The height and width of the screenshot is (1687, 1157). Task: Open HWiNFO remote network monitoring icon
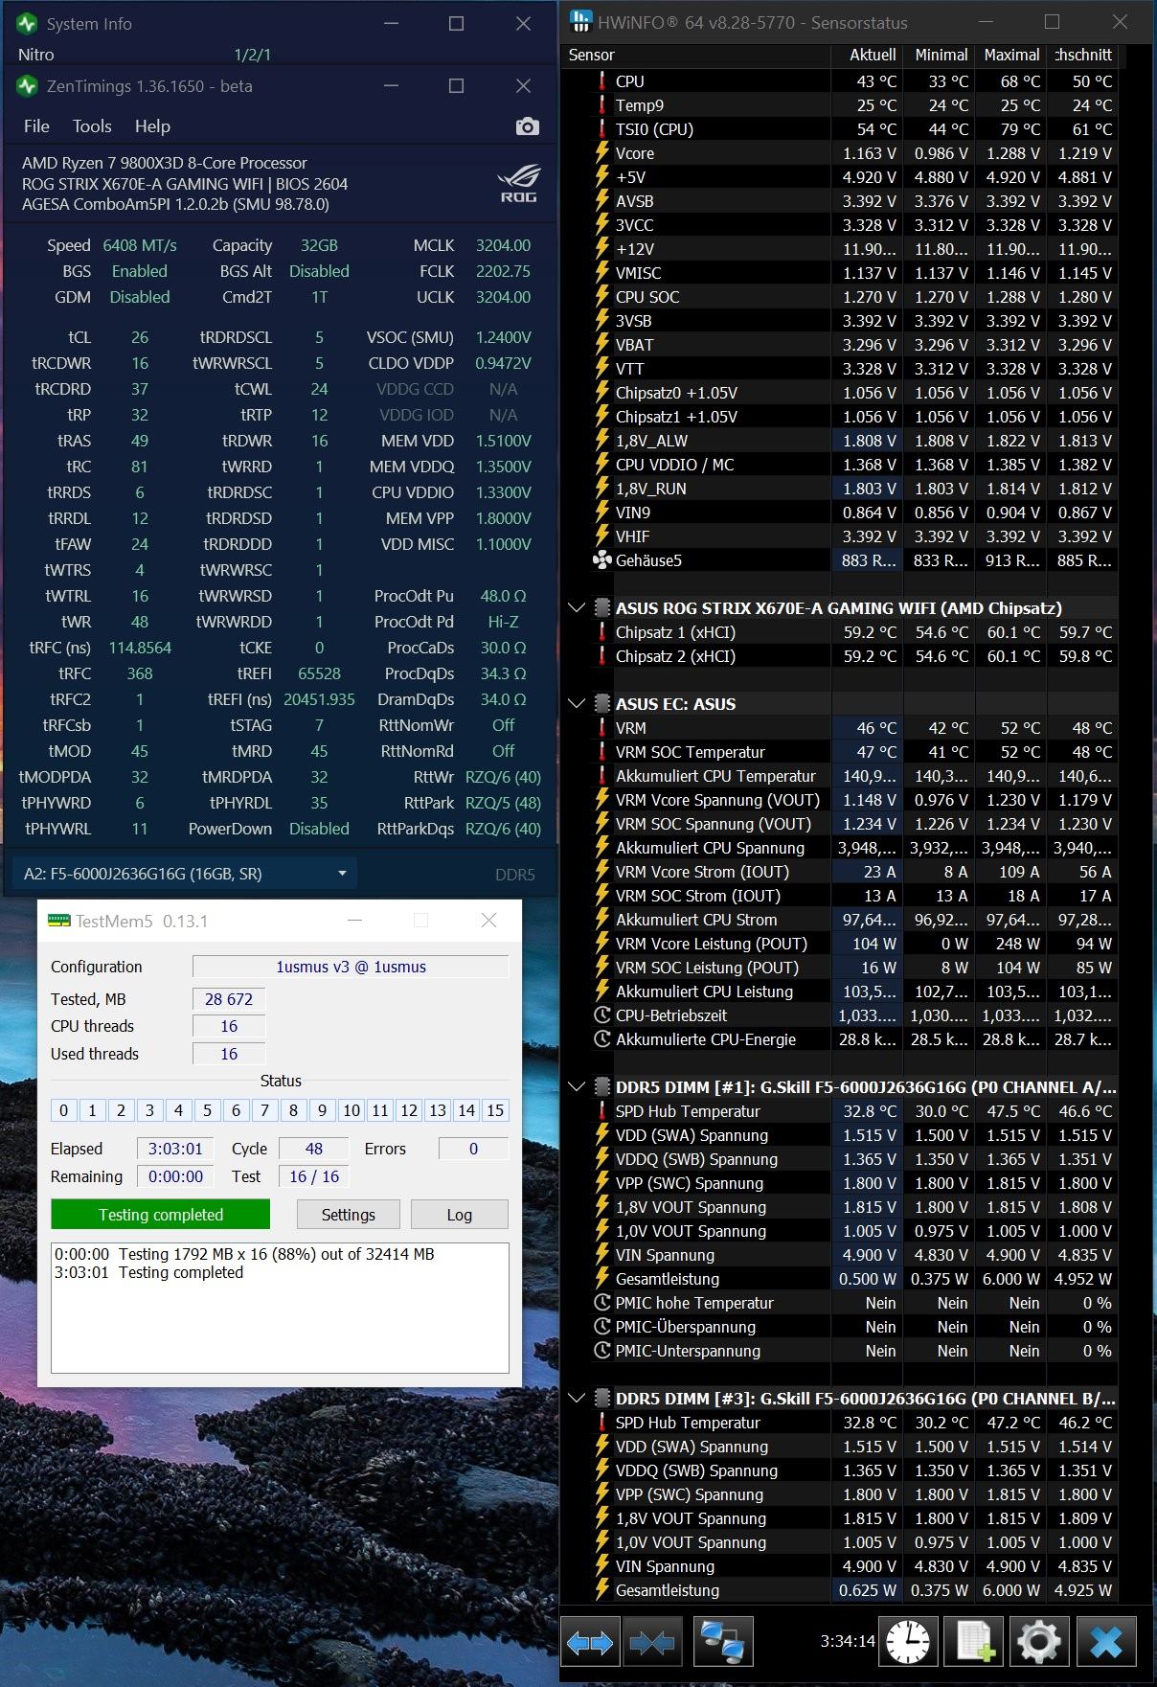point(722,1642)
